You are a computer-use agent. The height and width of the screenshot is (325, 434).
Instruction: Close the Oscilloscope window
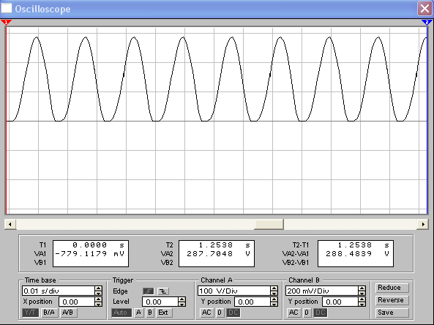425,9
